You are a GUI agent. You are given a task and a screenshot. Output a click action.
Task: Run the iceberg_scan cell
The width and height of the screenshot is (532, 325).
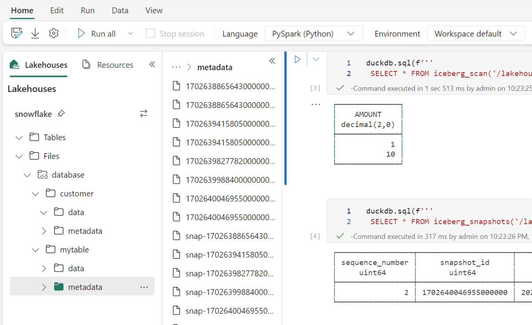pyautogui.click(x=298, y=59)
